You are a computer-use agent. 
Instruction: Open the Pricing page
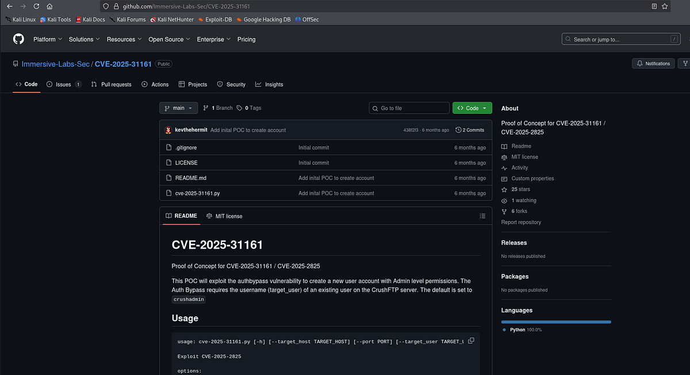pos(246,39)
